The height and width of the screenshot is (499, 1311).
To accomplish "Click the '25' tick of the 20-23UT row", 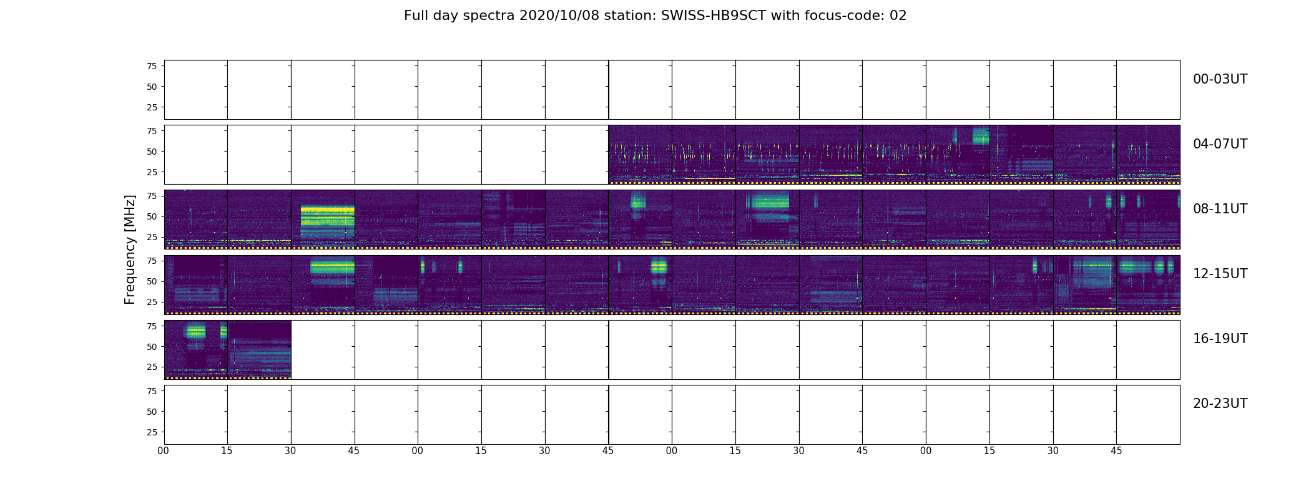I will click(x=152, y=432).
